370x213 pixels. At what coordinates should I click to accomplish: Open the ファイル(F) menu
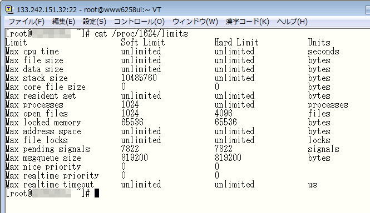(26, 22)
